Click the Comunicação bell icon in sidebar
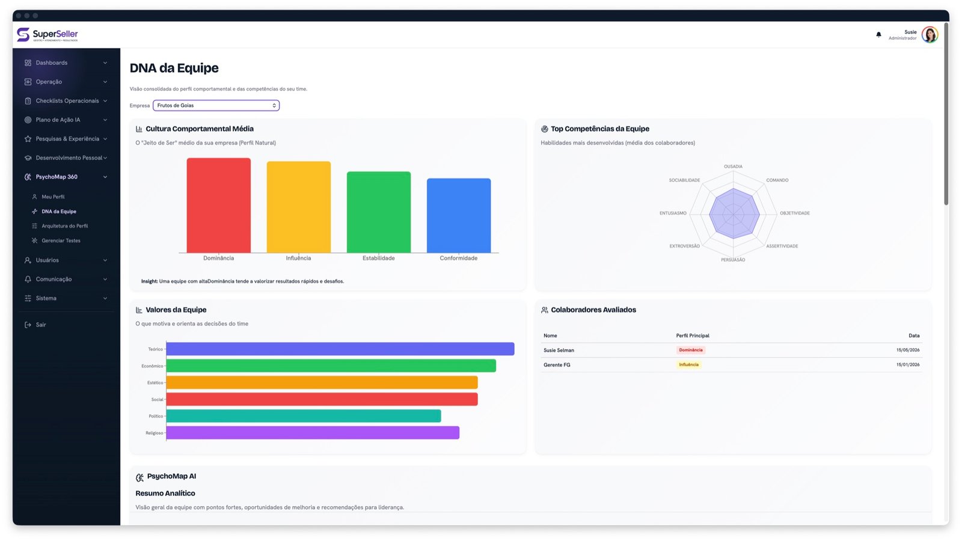This screenshot has width=962, height=541. click(28, 279)
